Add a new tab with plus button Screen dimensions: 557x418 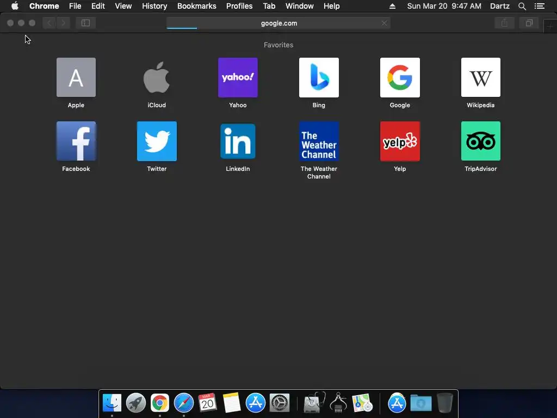click(550, 26)
